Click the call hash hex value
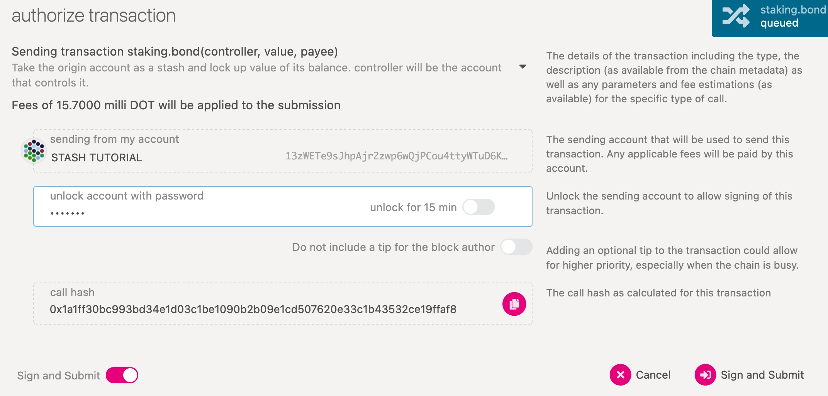The width and height of the screenshot is (828, 396). coord(253,309)
